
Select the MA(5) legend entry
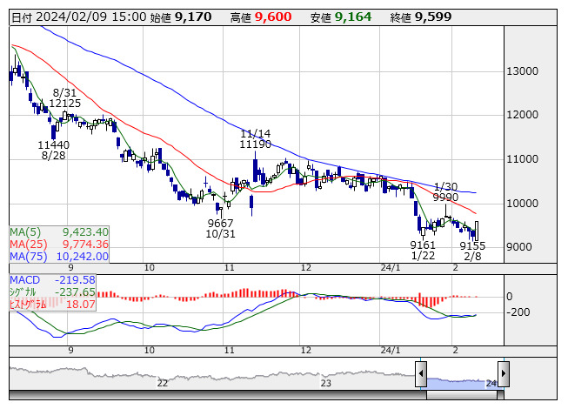(59, 232)
